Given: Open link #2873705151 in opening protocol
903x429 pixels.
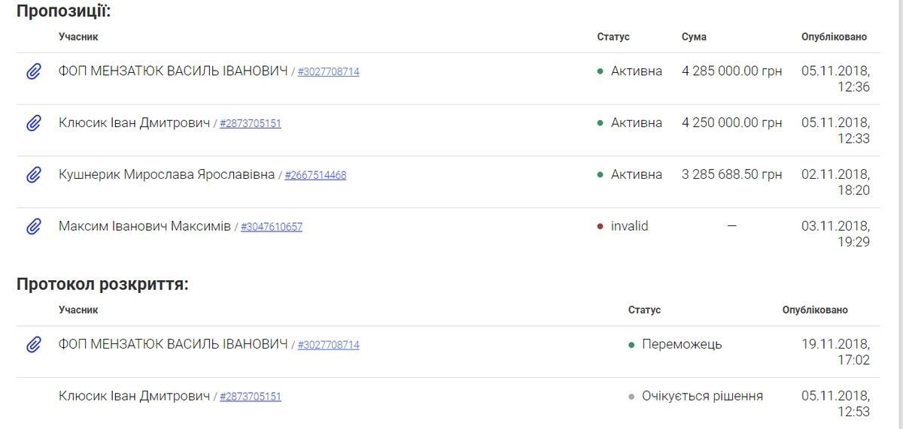Looking at the screenshot, I should tap(250, 397).
